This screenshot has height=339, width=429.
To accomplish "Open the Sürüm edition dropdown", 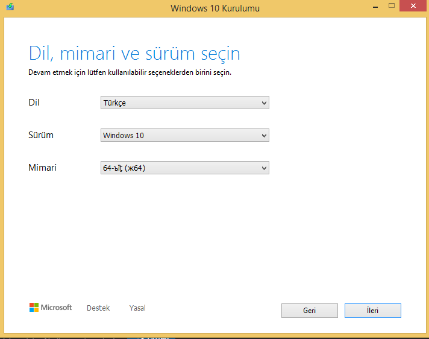I will [185, 135].
